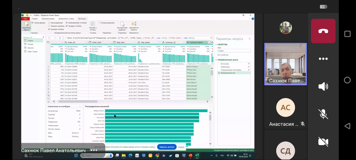Select the Измененный тип applied step
356x160 pixels.
point(234,73)
